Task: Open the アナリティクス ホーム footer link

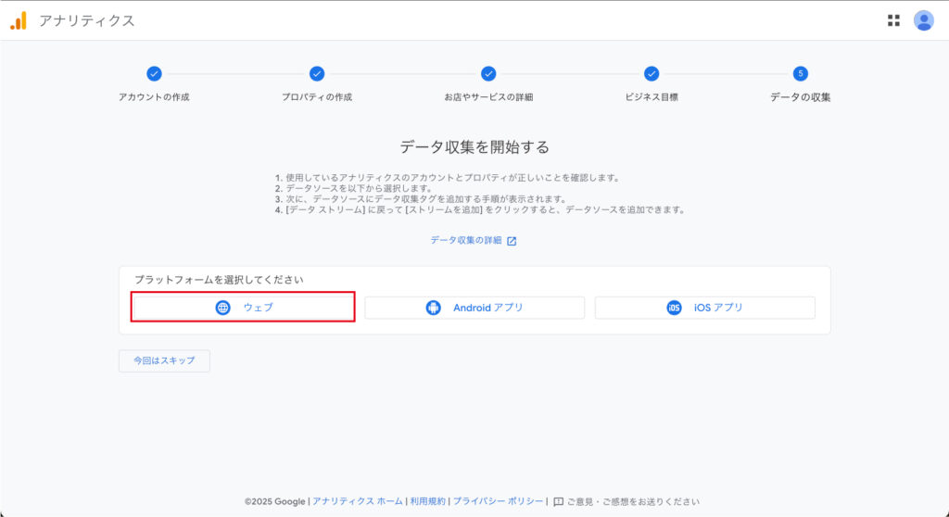Action: [x=358, y=501]
